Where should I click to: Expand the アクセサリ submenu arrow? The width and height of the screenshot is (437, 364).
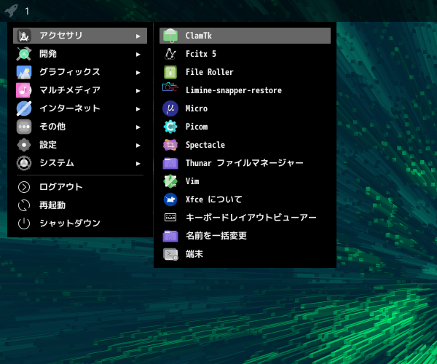point(138,36)
